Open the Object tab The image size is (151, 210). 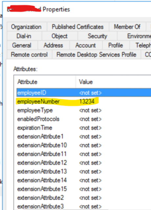click(59, 36)
